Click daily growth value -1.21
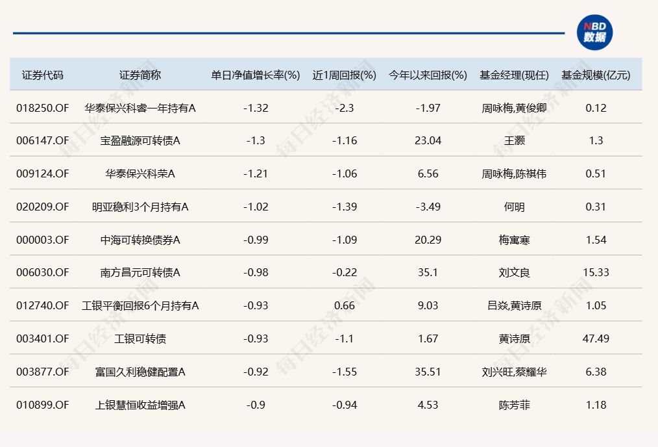 [256, 173]
